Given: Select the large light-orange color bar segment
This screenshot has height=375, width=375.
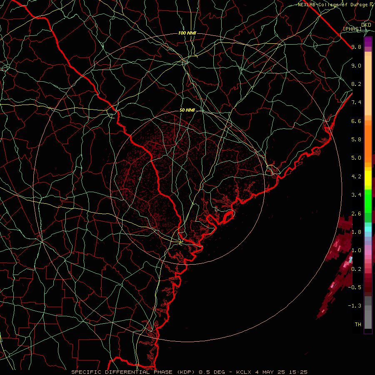Looking at the screenshot, I should tap(368, 85).
